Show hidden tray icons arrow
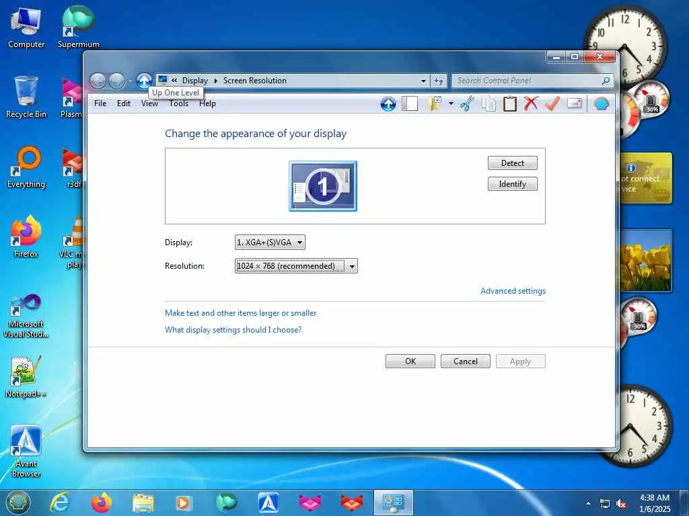This screenshot has width=689, height=516. [588, 503]
